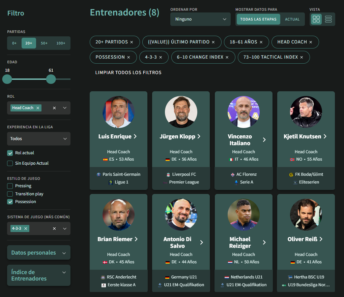344x297 pixels.
Task: Click Limpiar Todos Los Filtros
Action: coord(128,72)
